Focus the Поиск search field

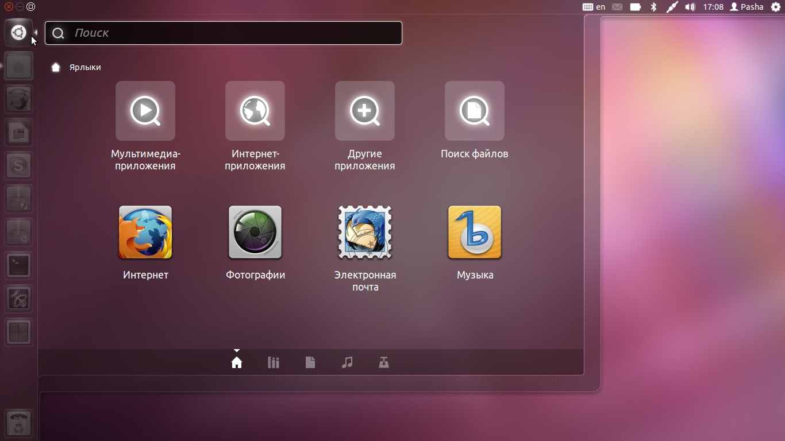point(224,33)
